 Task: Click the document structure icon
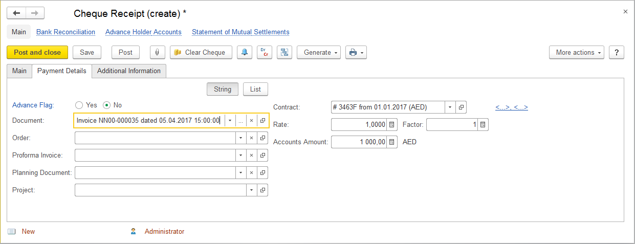(x=284, y=52)
